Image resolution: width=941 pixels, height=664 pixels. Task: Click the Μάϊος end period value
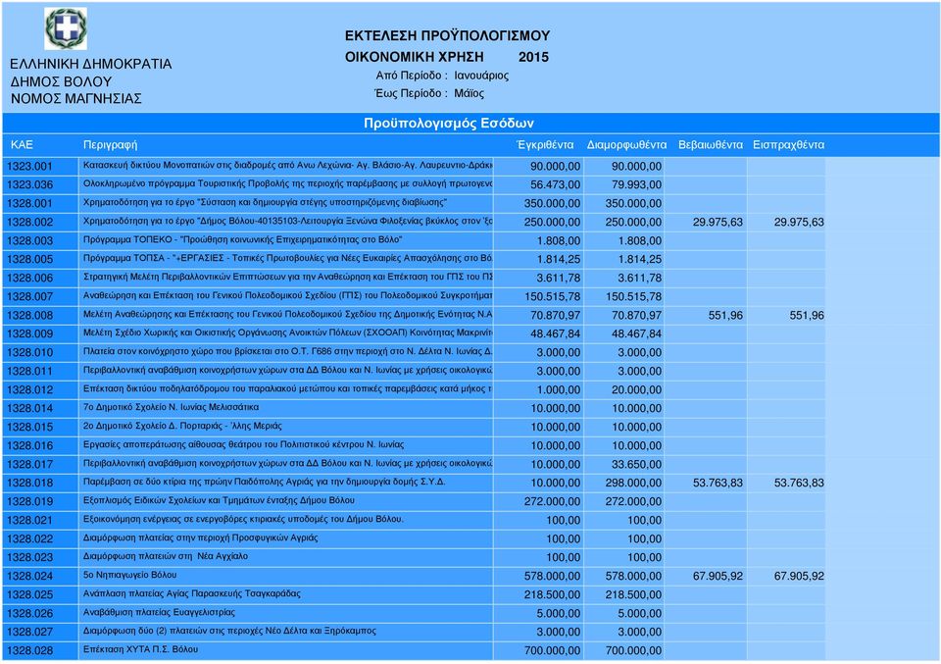point(469,93)
